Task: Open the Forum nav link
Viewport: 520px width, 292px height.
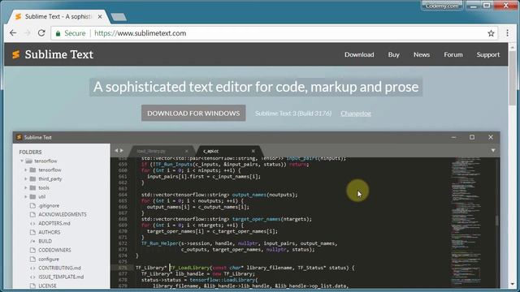Action: [453, 54]
